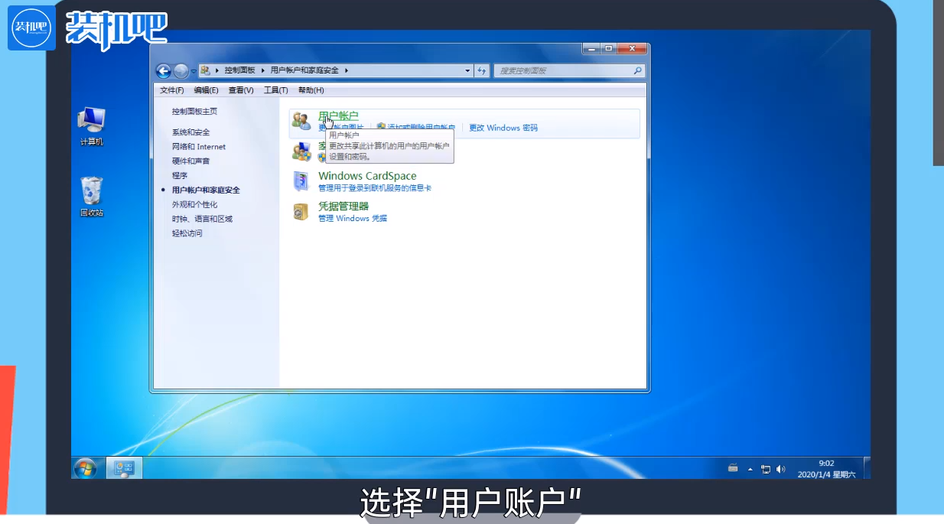944x524 pixels.
Task: Click the Windows CardSpace icon
Action: click(x=301, y=181)
